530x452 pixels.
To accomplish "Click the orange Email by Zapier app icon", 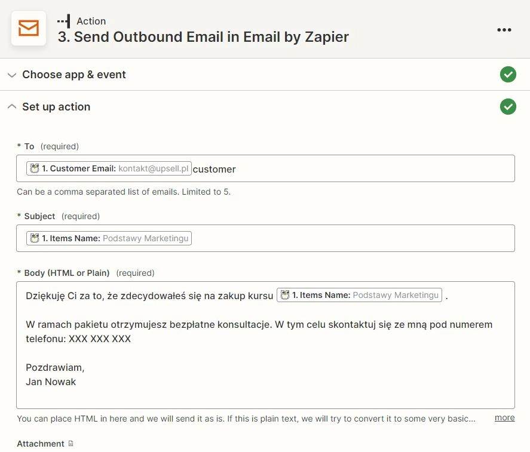I will [29, 28].
